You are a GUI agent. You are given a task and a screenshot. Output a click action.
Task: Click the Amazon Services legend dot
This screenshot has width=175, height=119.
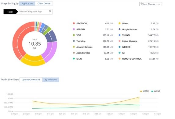coord(74,47)
